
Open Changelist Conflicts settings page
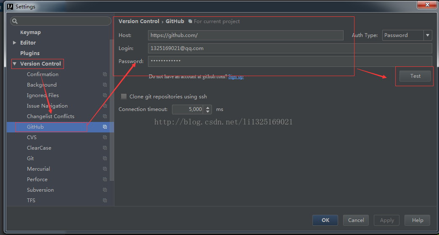[51, 116]
